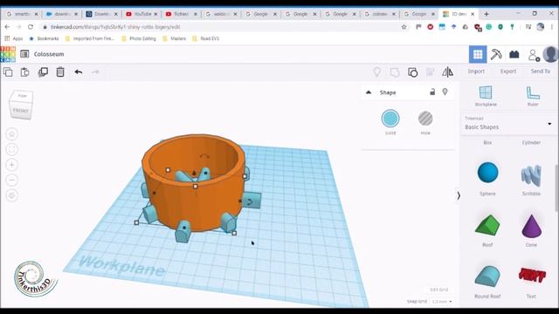Open the Basic Shapes library dropdown
The height and width of the screenshot is (314, 559).
(508, 124)
